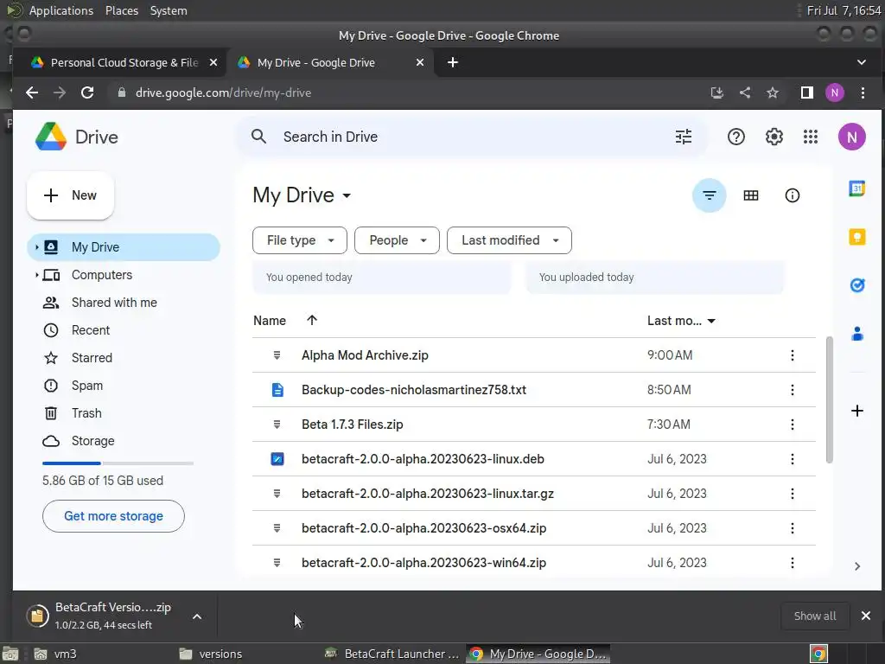Viewport: 885px width, 664px height.
Task: Open the Applications menu
Action: coord(61,10)
